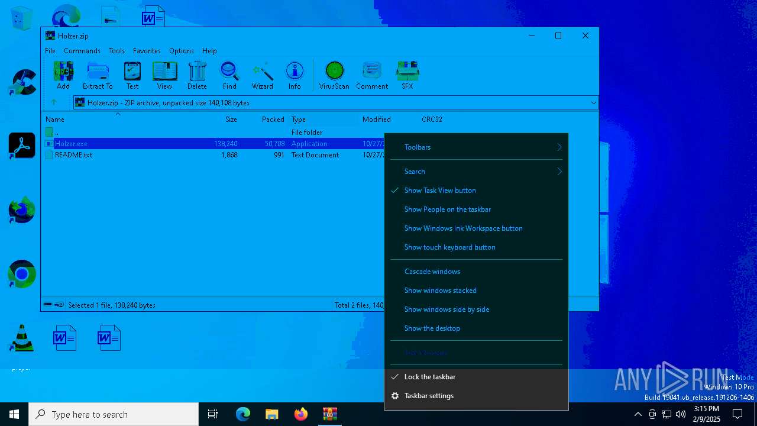757x426 pixels.
Task: Select the Google Chrome desktop icon
Action: point(22,274)
